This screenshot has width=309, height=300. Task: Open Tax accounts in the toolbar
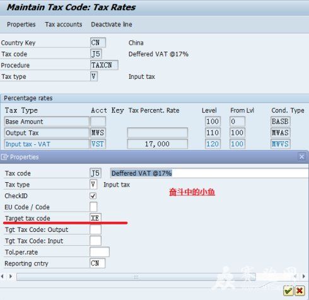64,25
